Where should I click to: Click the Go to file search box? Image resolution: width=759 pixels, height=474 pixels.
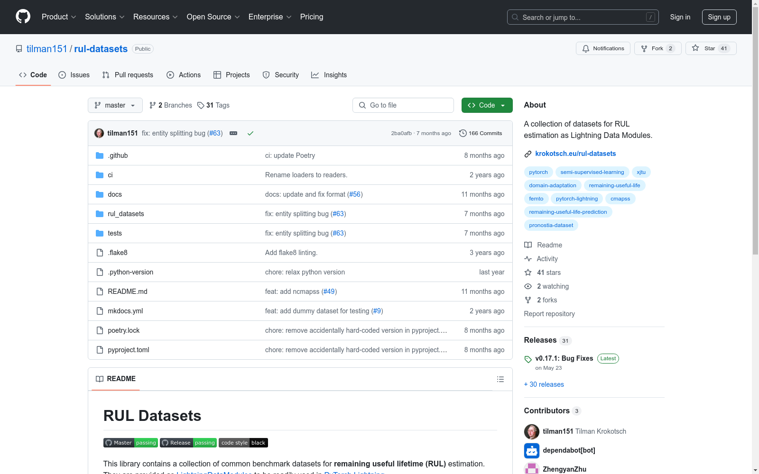(x=403, y=105)
